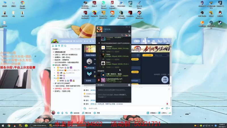This screenshot has height=128, width=227.
Task: Collapse the expanded green channel with members
Action: click(53, 65)
